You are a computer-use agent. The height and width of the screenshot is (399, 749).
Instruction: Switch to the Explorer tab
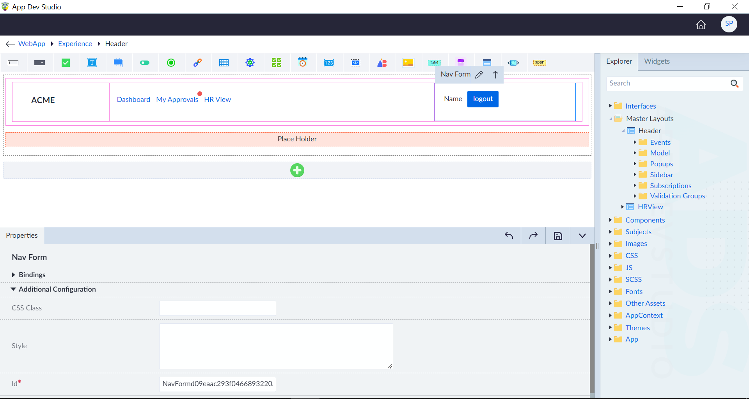click(619, 61)
